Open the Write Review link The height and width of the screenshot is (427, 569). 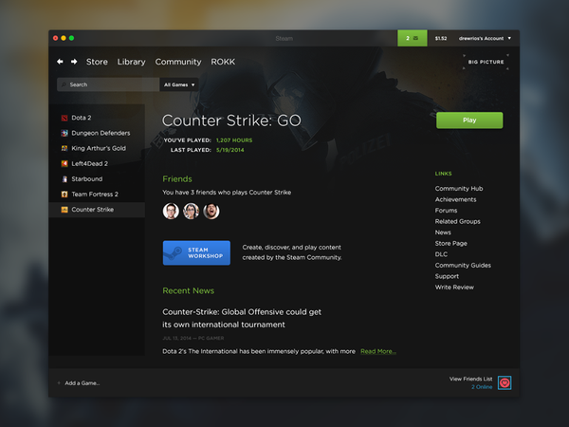point(454,288)
